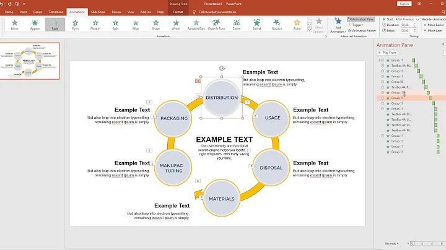446x250 pixels.
Task: Apply the Zoom animation effect
Action: 237,24
